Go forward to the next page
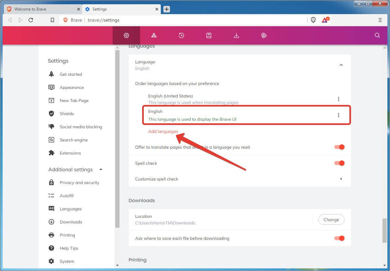 coord(20,20)
